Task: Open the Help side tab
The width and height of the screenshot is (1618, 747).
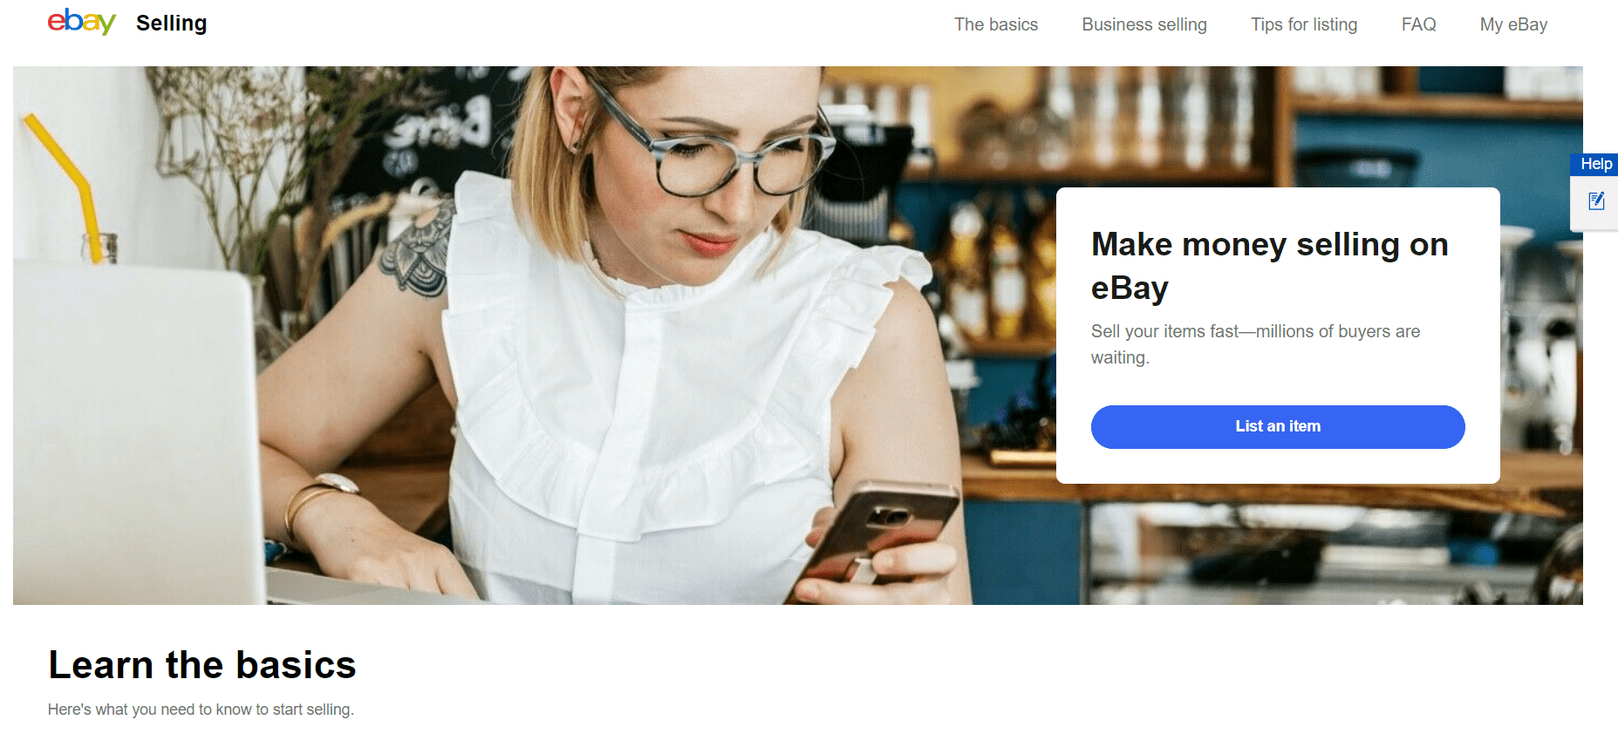Action: (x=1596, y=164)
